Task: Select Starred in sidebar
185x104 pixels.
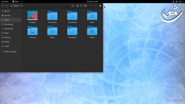Action: coord(11,15)
